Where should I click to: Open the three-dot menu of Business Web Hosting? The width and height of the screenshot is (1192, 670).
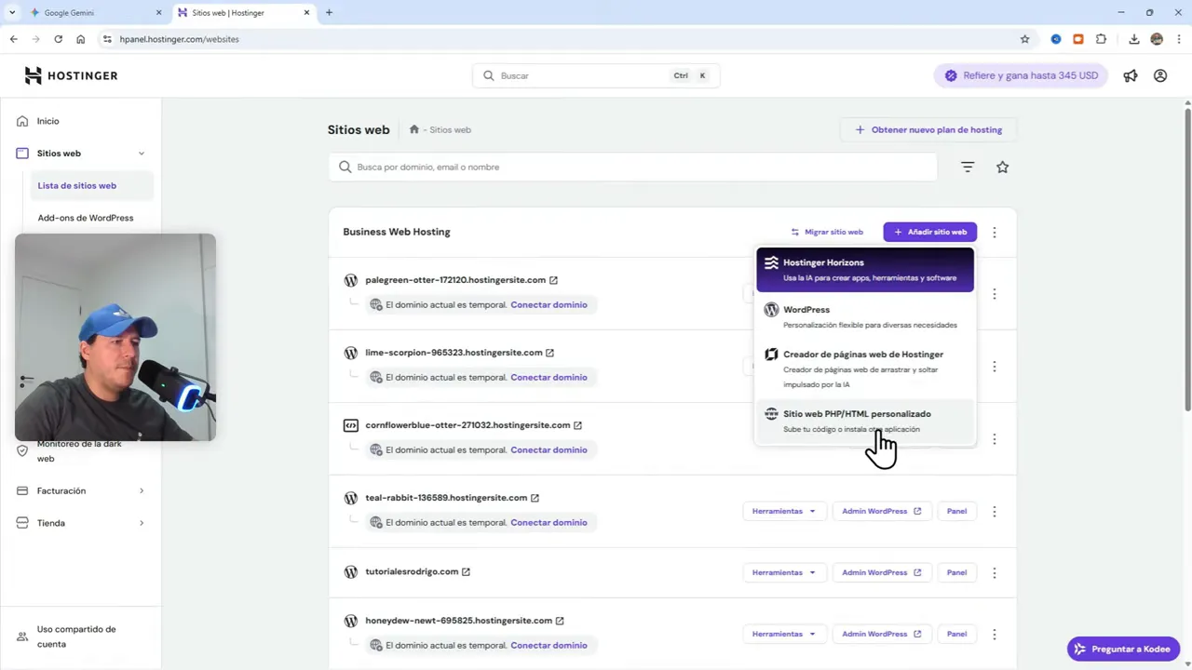[994, 232]
